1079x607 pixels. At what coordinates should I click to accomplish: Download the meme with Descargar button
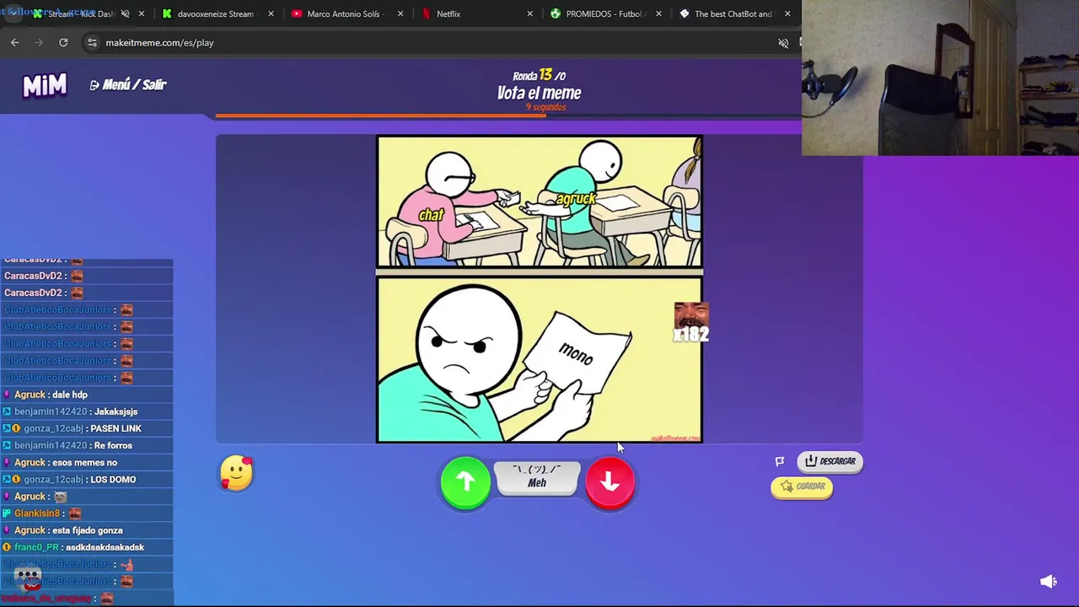(830, 461)
